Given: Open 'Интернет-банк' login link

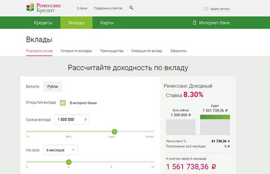Looking at the screenshot, I should (x=216, y=23).
